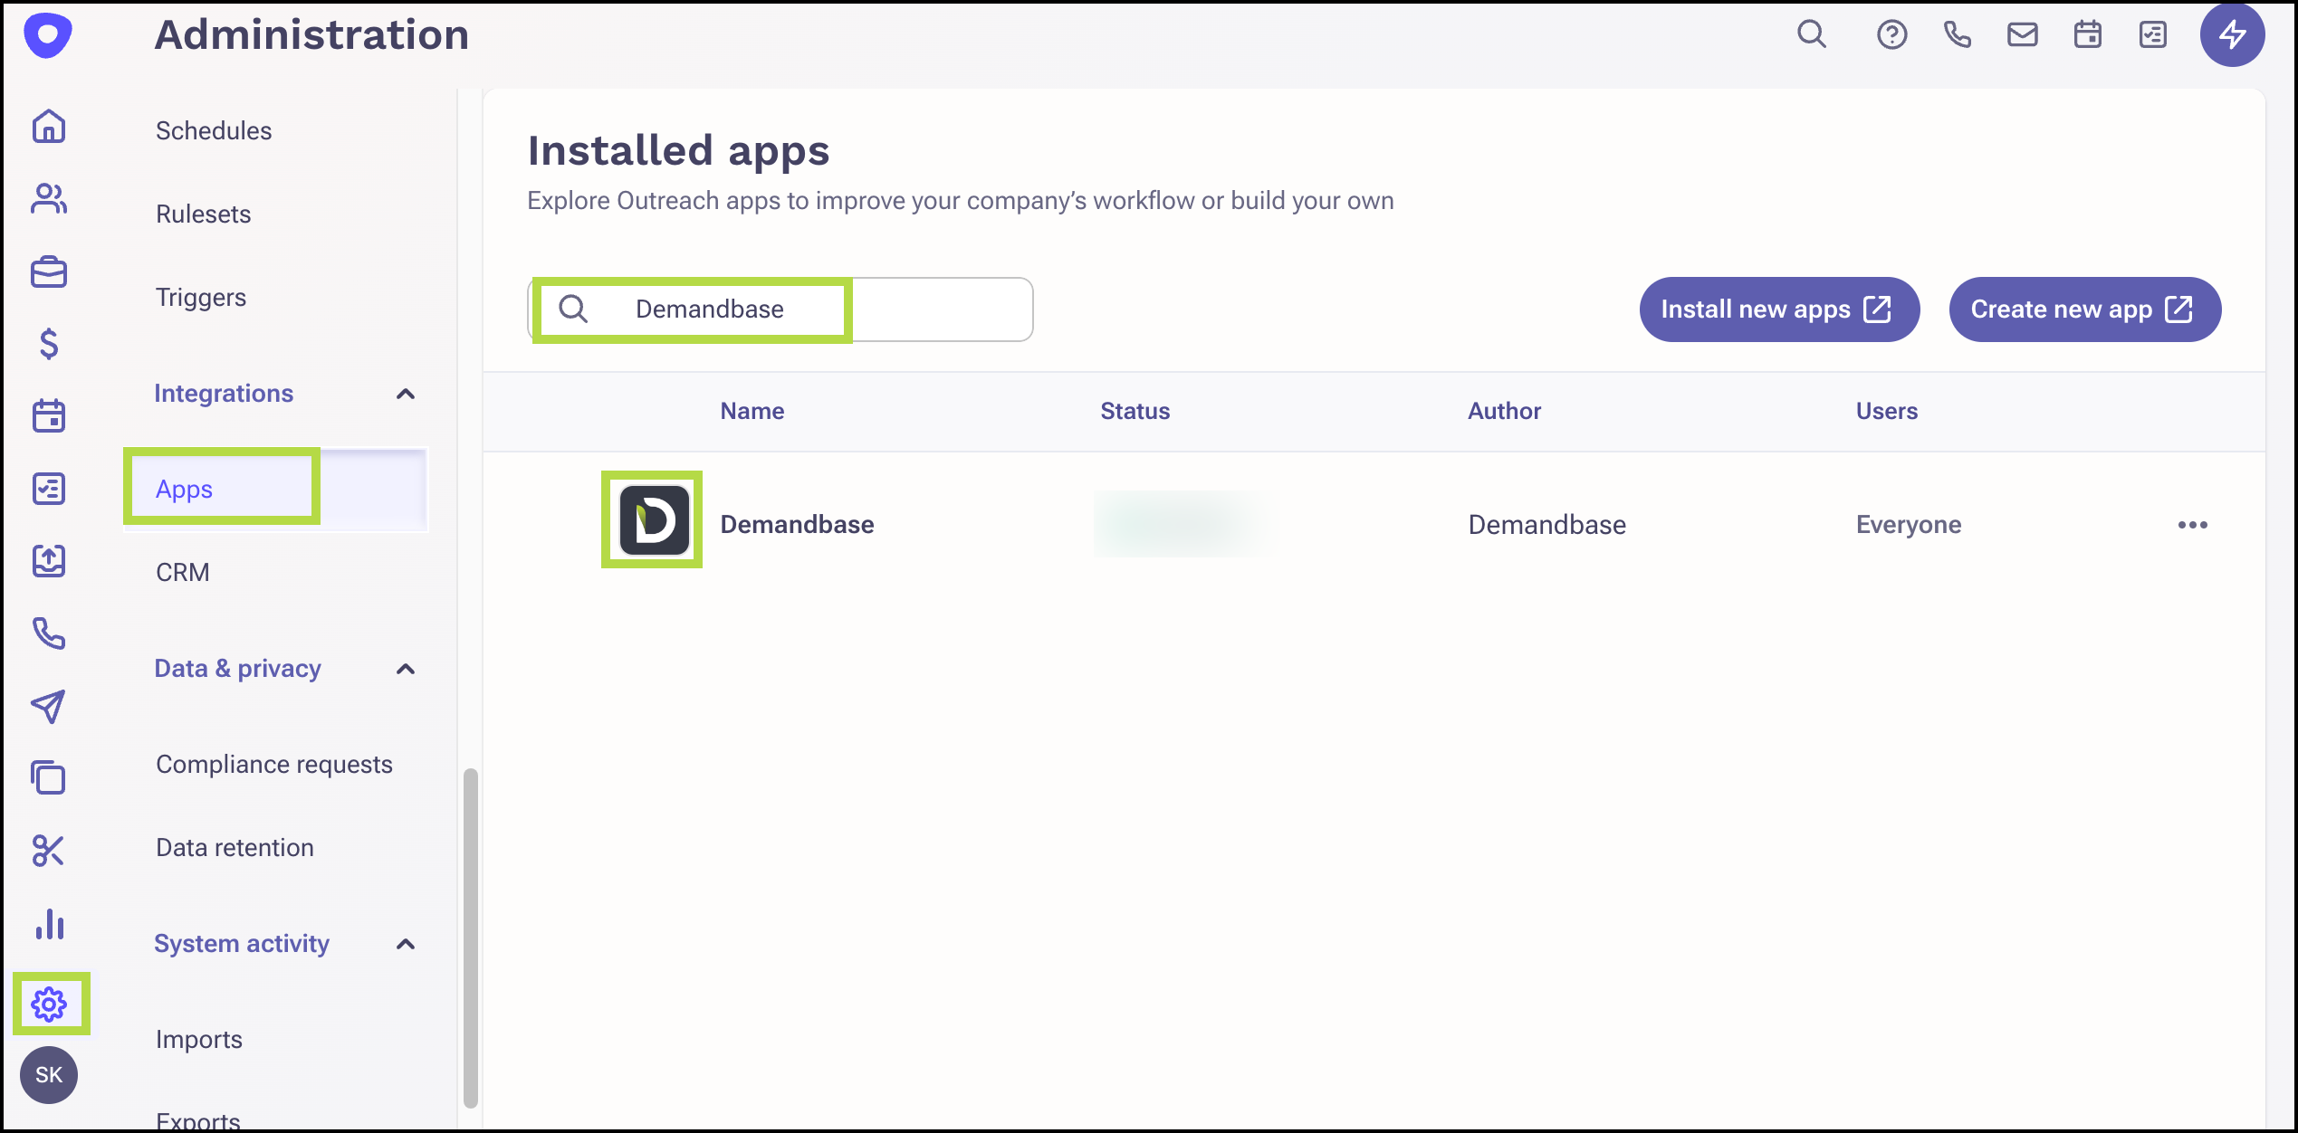This screenshot has width=2298, height=1133.
Task: Open the top bar tasks icon
Action: point(2153,34)
